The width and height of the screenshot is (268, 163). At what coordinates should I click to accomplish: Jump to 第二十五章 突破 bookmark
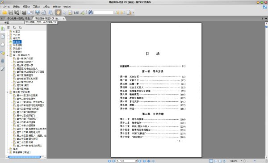point(25,142)
